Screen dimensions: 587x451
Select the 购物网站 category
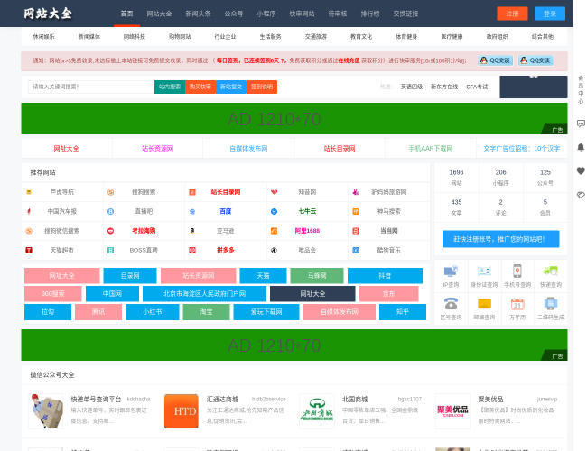(x=180, y=37)
